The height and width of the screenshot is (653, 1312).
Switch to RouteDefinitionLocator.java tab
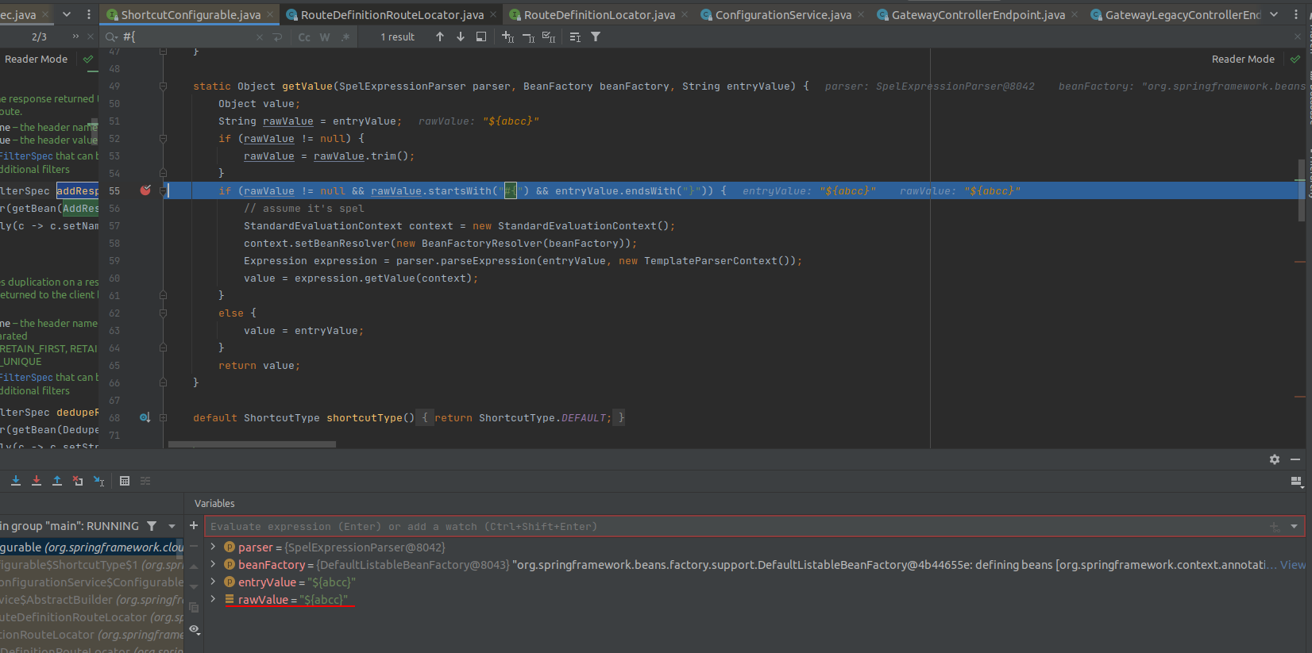[x=599, y=15]
